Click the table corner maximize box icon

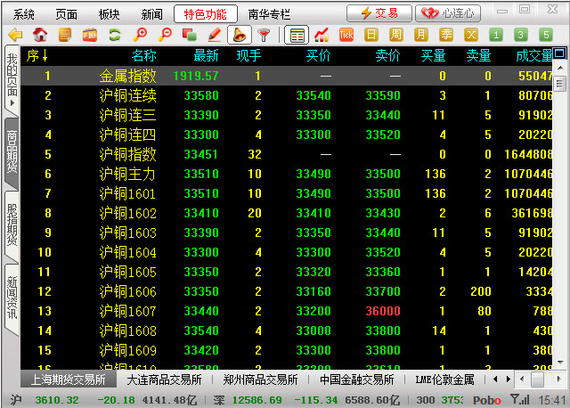(559, 53)
